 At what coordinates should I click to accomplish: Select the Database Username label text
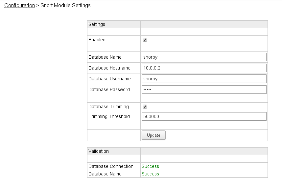(109, 79)
